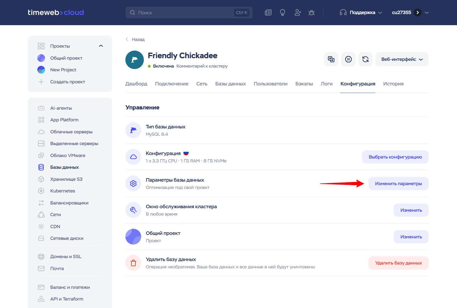Click the timeweb cloud logo

click(x=56, y=13)
